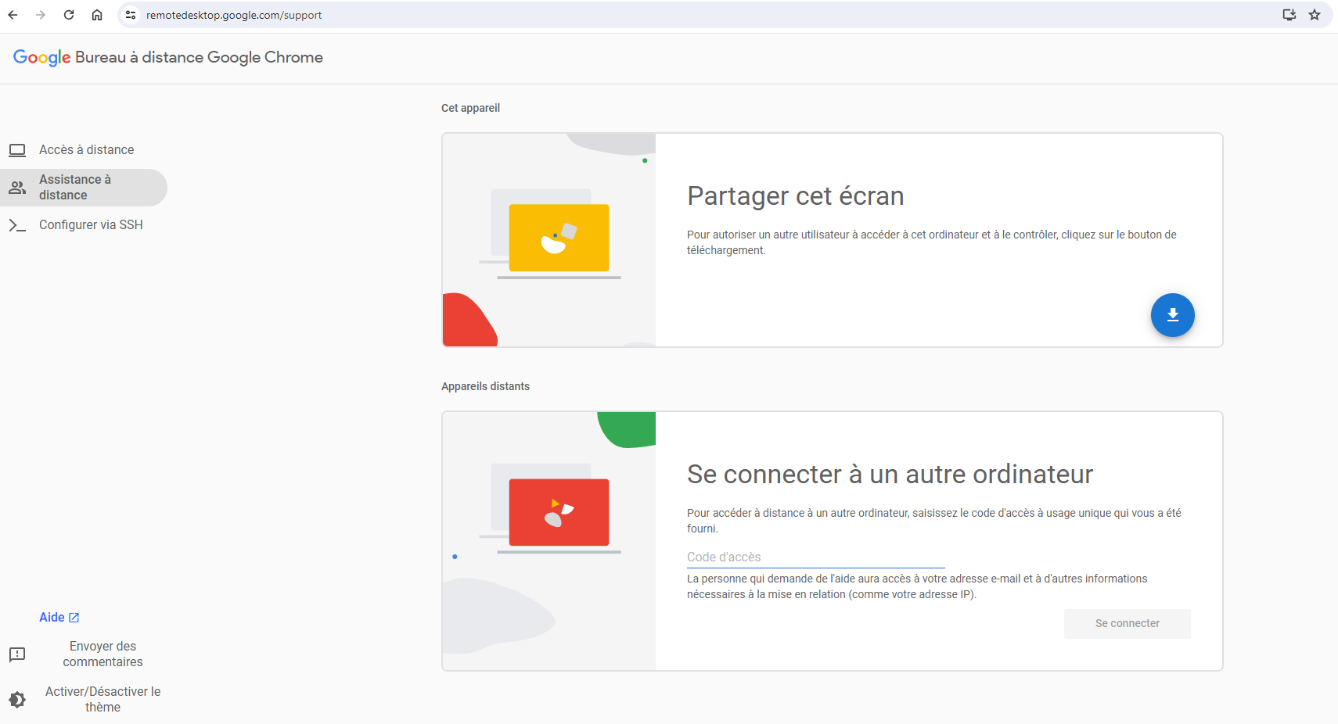
Task: Click the laptop icon beside Accès à distance
Action: (x=17, y=150)
